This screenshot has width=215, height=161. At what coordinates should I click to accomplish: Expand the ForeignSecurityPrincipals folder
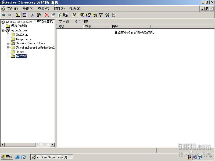point(8,48)
